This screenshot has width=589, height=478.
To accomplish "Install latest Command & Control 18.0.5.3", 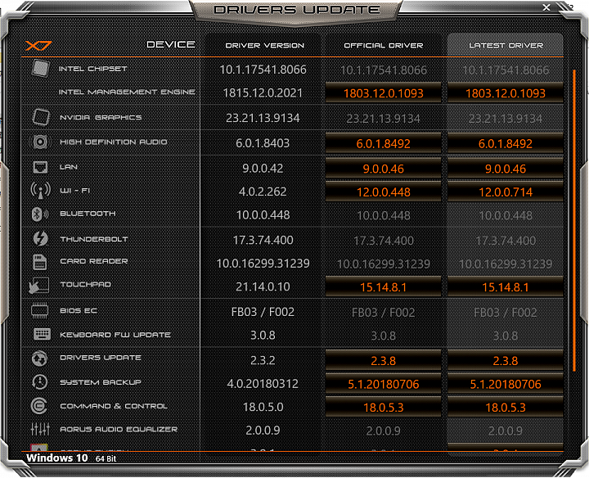I will click(x=506, y=407).
